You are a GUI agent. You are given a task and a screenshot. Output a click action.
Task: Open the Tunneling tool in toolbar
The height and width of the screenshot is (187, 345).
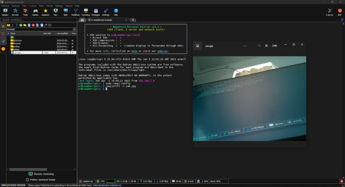click(x=86, y=12)
